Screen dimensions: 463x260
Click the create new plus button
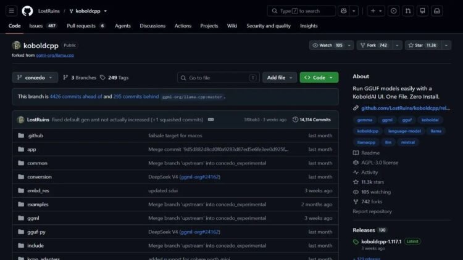point(376,11)
